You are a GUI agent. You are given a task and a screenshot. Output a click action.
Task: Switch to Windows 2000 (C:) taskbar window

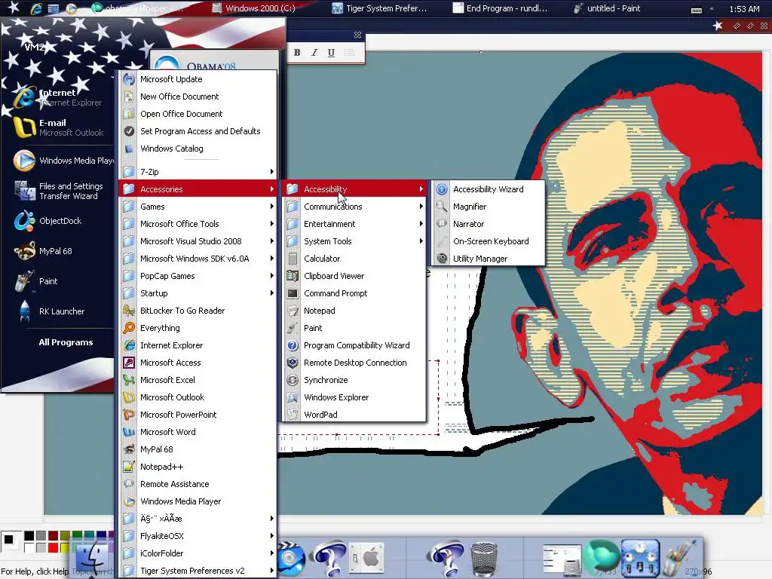(x=253, y=8)
